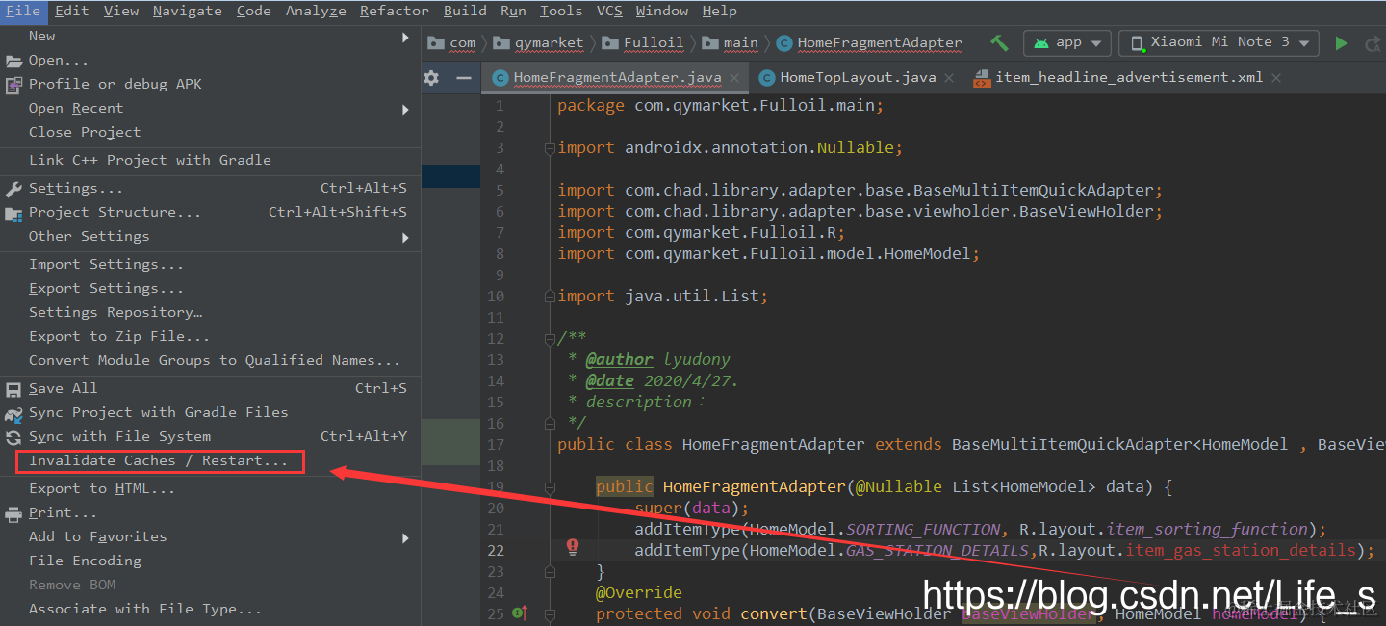Screen dimensions: 1386x626
Task: Click the Gradle sync elephant icon
Action: 13,413
